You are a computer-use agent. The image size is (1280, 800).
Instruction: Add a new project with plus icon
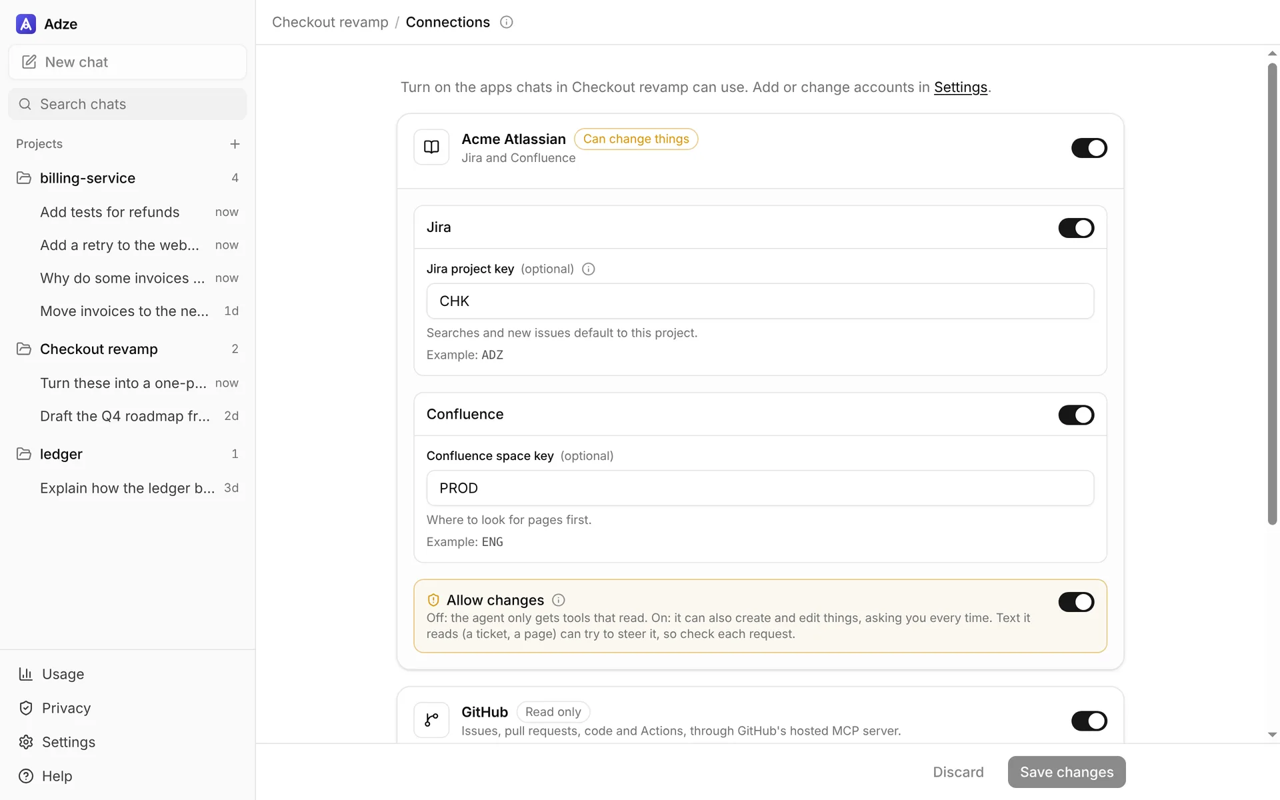[235, 144]
